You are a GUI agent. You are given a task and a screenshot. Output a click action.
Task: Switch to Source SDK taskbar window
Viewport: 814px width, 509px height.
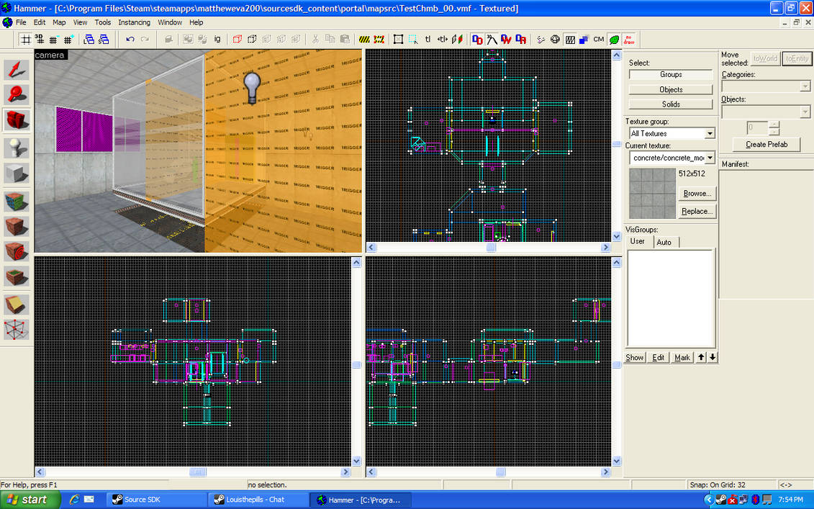click(x=156, y=500)
